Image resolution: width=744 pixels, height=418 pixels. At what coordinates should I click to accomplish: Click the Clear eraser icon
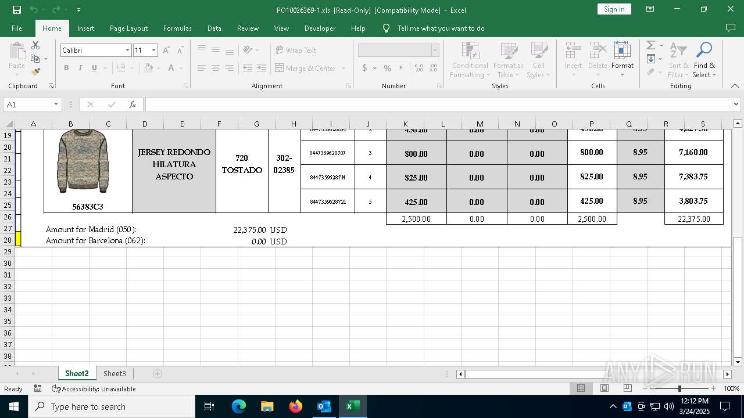click(x=651, y=72)
